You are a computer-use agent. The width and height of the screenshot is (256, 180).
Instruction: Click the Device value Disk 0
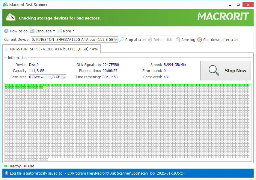(x=34, y=65)
